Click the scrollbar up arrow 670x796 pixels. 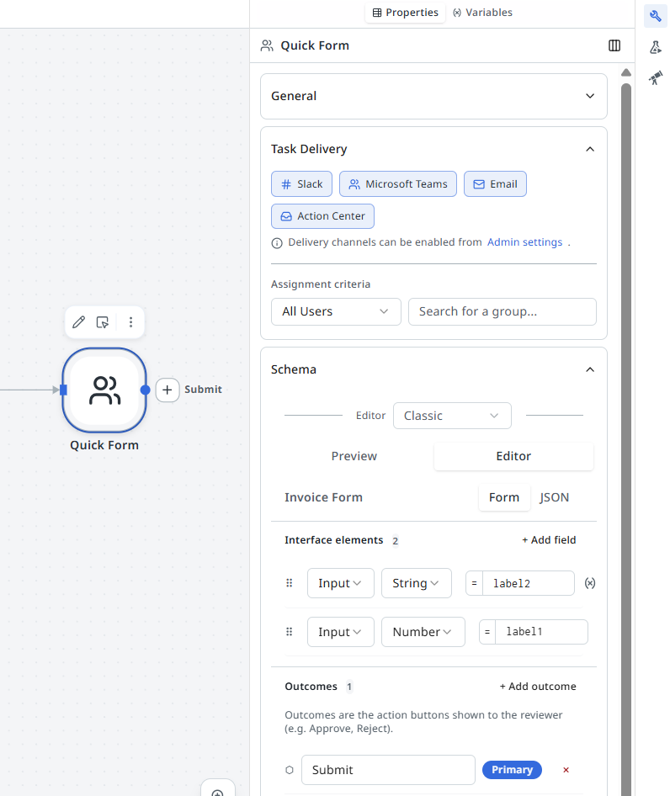click(x=626, y=72)
